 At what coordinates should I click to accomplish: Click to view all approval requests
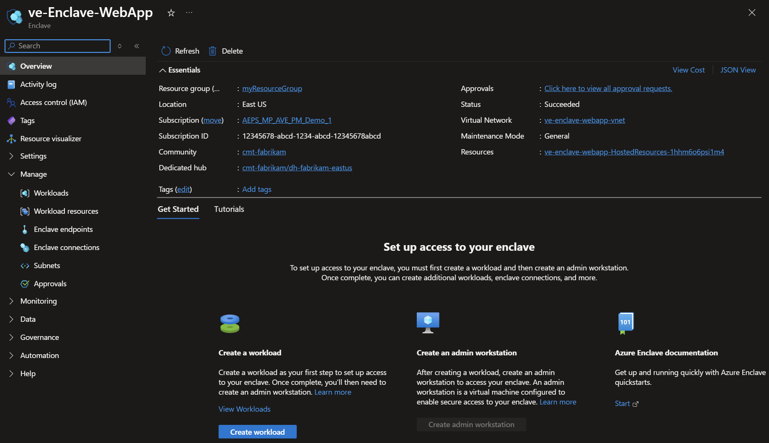point(608,88)
